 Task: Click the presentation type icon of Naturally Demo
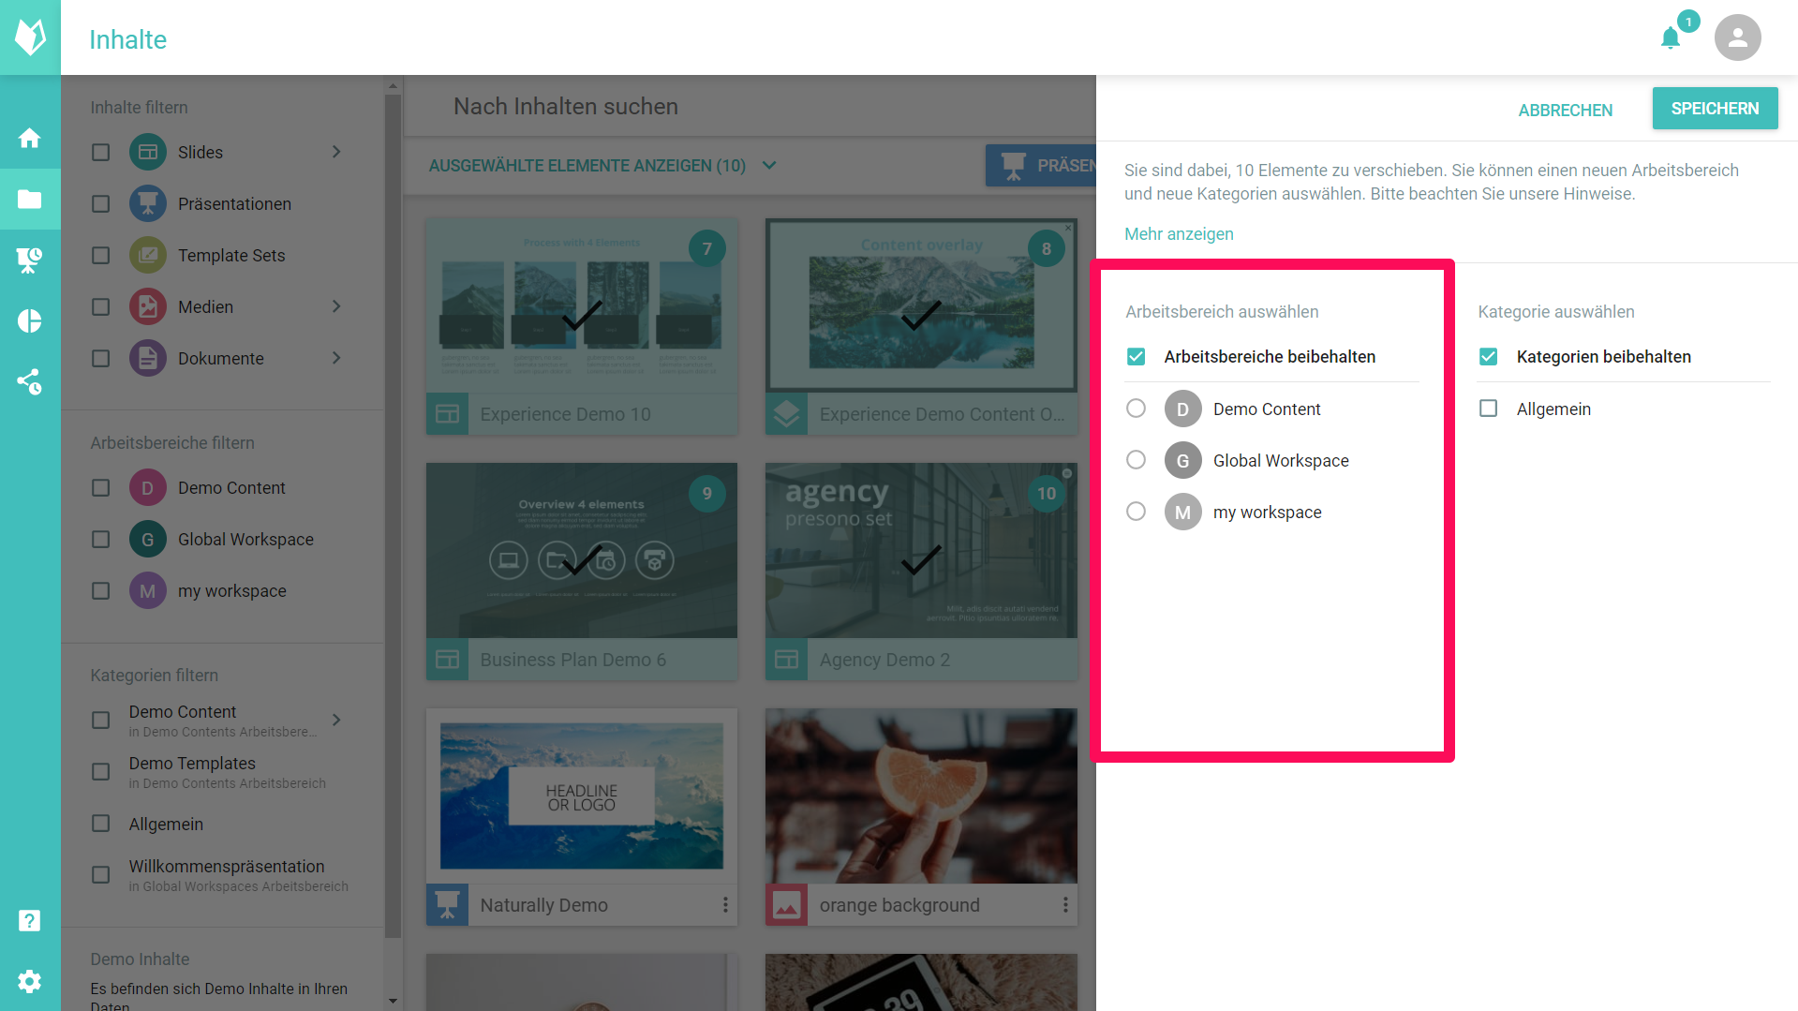click(447, 905)
